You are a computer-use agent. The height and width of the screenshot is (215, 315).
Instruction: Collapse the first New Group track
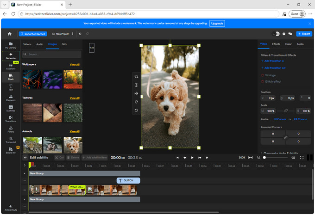(25, 173)
